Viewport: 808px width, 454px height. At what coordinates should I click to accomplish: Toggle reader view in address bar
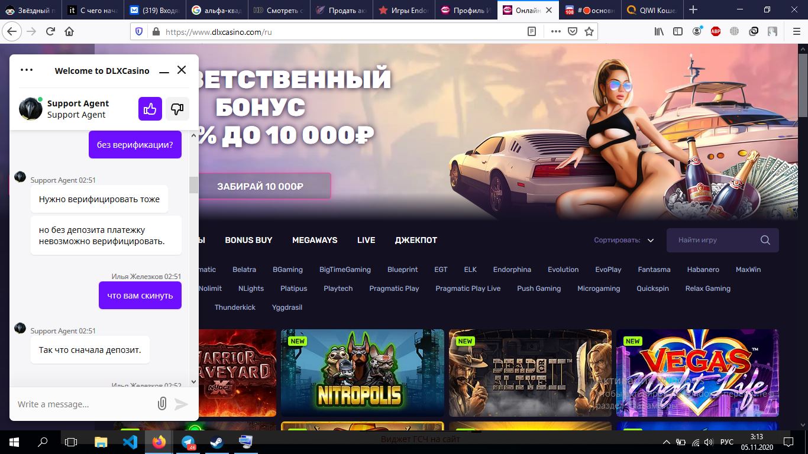532,32
